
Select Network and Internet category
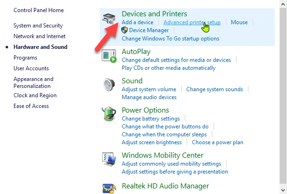(39, 36)
